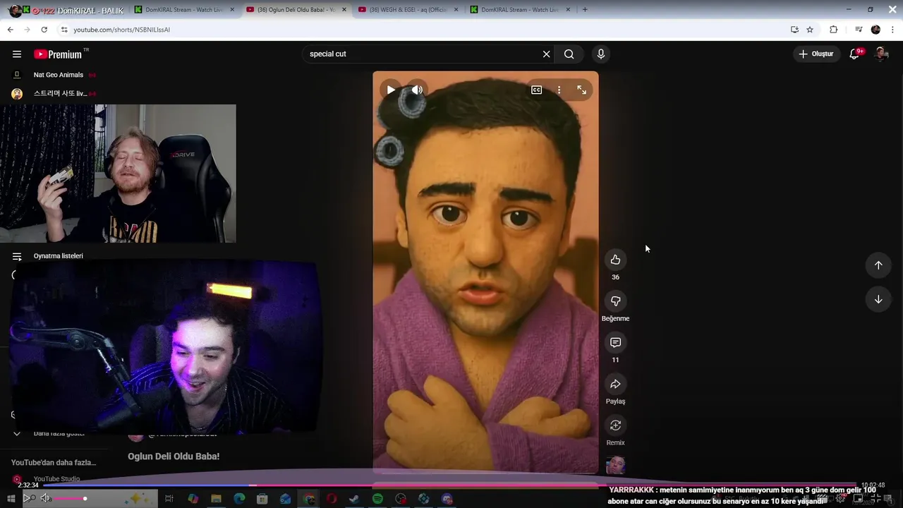The width and height of the screenshot is (903, 508).
Task: Mute the Shorts video volume
Action: (417, 90)
